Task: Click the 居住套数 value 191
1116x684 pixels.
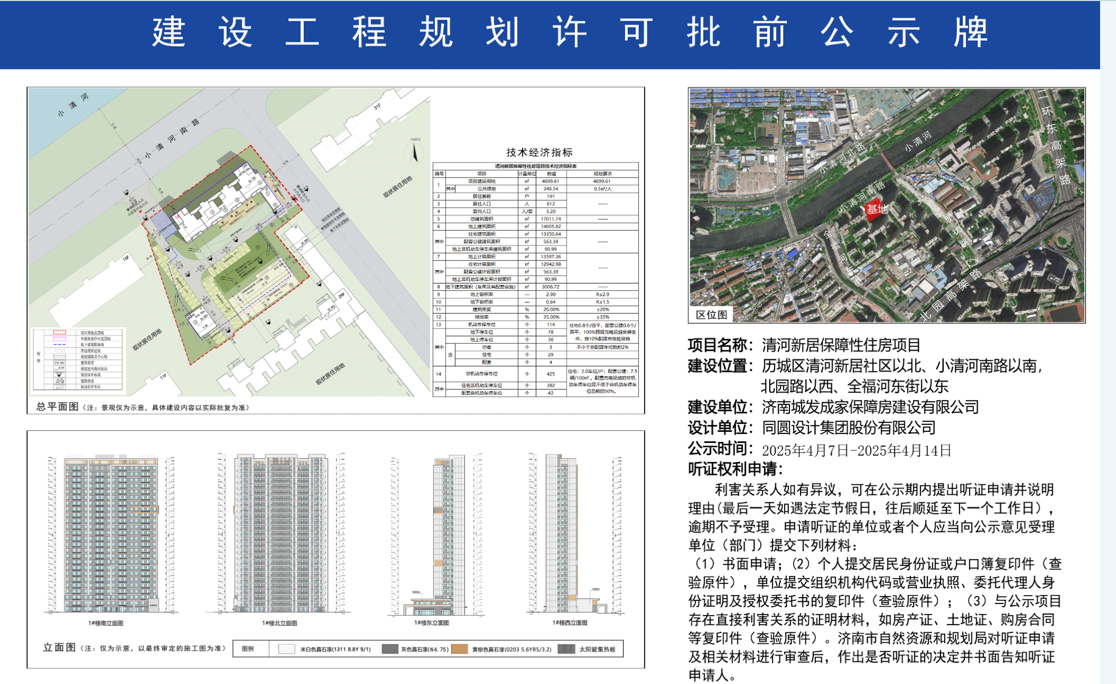Action: pos(551,196)
